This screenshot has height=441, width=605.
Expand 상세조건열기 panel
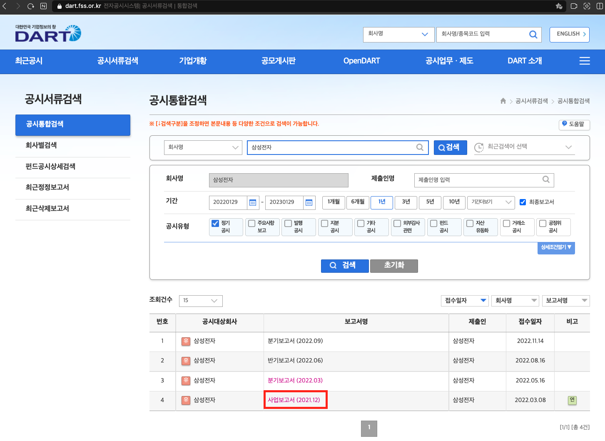556,248
